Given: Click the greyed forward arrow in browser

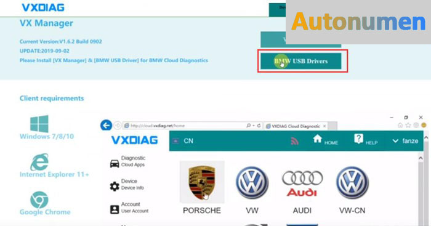Looking at the screenshot, I should [x=118, y=126].
